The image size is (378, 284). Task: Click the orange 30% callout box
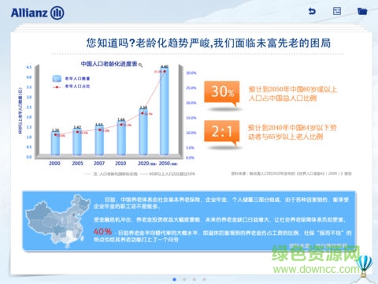pos(222,92)
